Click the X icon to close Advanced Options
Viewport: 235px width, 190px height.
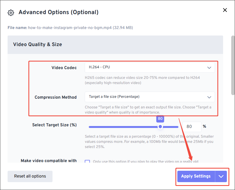coord(225,10)
